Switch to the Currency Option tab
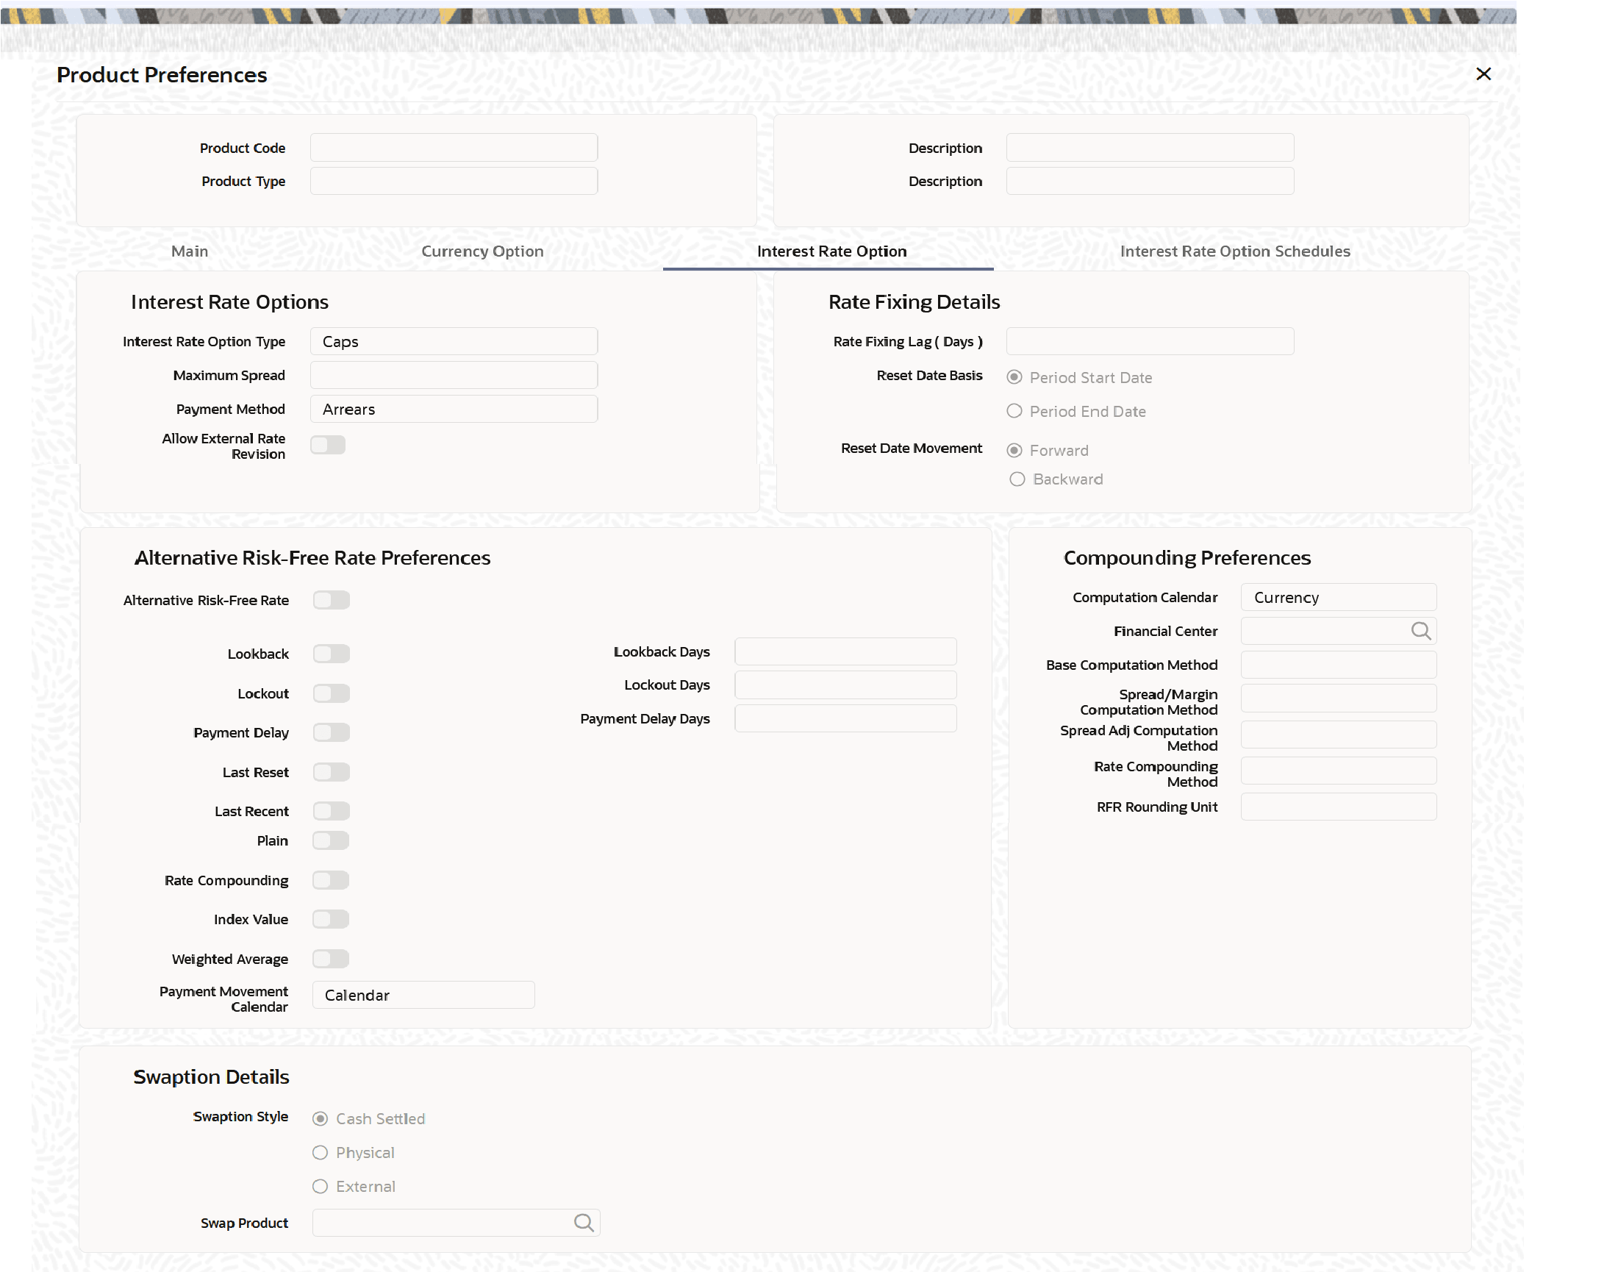Viewport: 1607px width, 1272px height. [482, 251]
